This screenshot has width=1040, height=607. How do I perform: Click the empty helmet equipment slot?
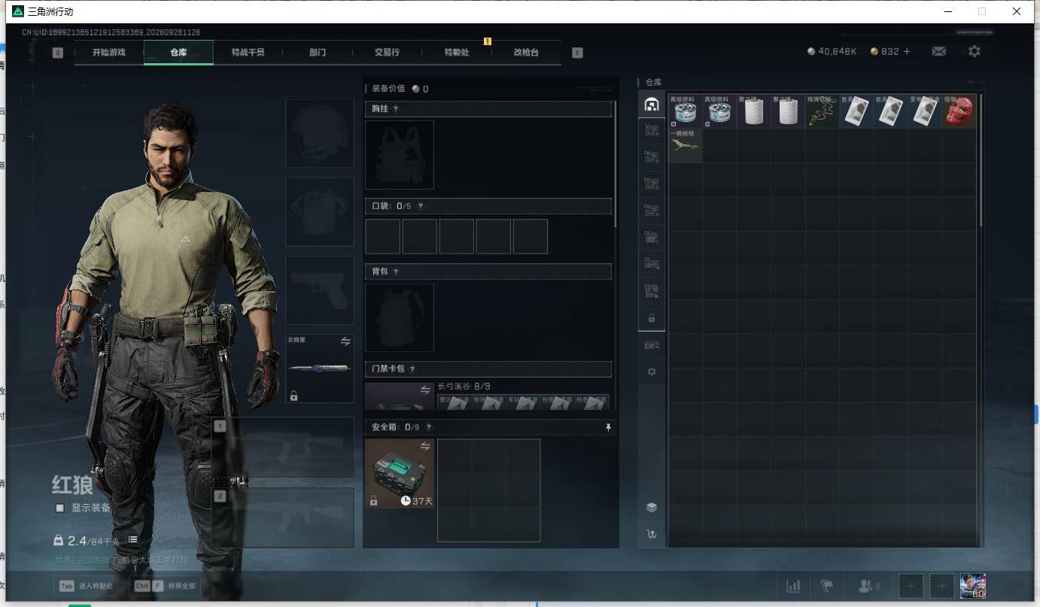click(x=320, y=133)
